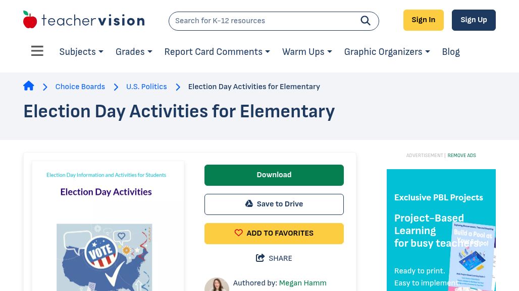
Task: Expand the Subjects dropdown
Action: coord(81,52)
